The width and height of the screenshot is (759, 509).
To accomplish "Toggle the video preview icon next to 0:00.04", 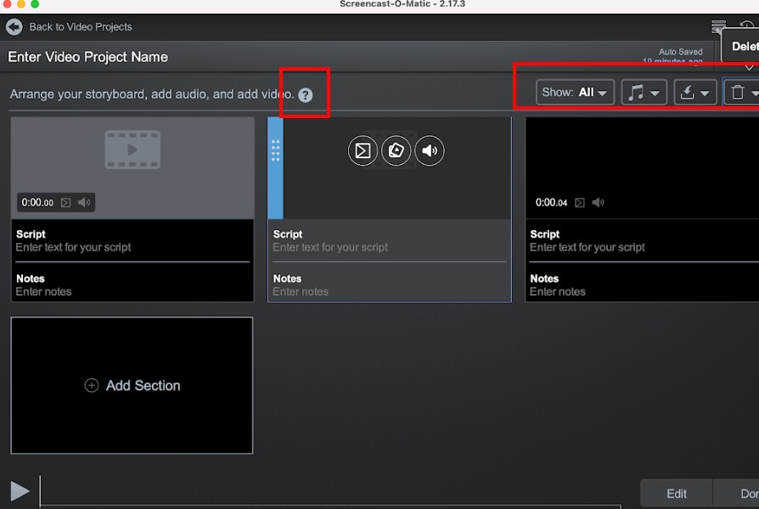I will [580, 202].
